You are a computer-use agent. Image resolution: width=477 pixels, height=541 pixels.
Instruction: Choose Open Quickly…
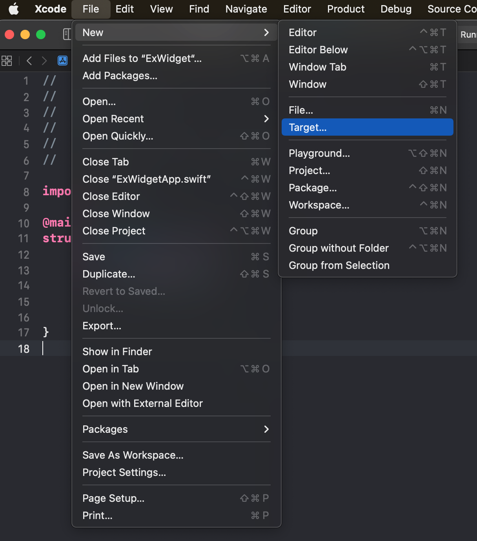pyautogui.click(x=177, y=136)
